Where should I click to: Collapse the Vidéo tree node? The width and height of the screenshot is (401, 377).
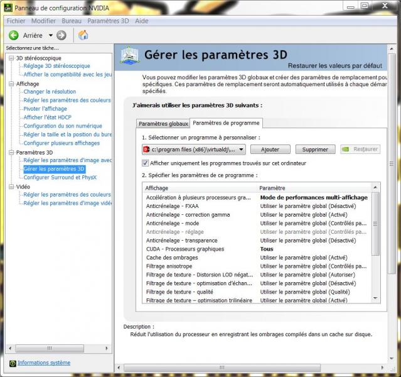click(11, 187)
